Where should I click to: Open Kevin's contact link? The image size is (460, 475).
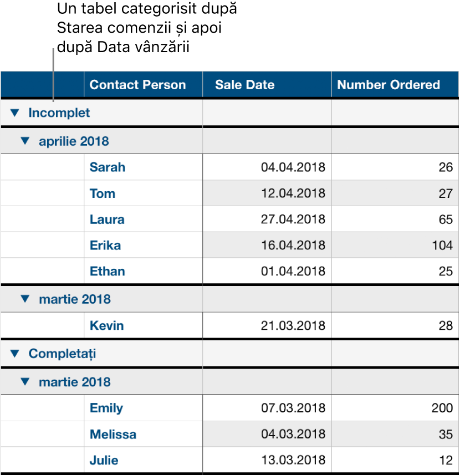click(106, 325)
